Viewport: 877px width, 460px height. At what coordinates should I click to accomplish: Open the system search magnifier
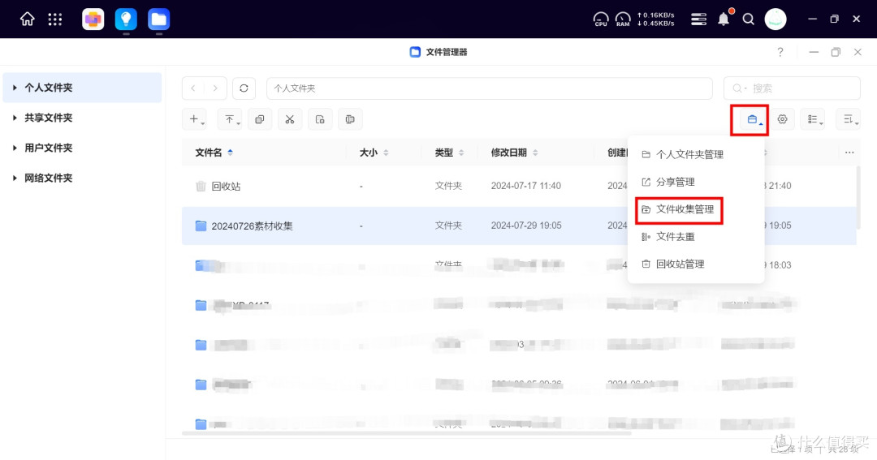(x=749, y=19)
